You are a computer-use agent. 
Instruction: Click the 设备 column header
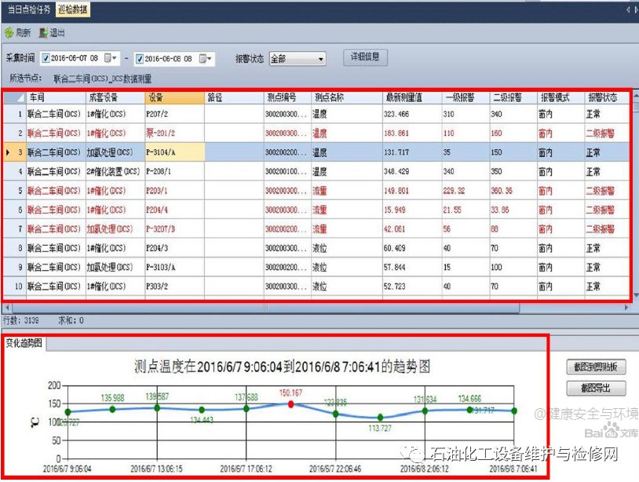coord(173,98)
